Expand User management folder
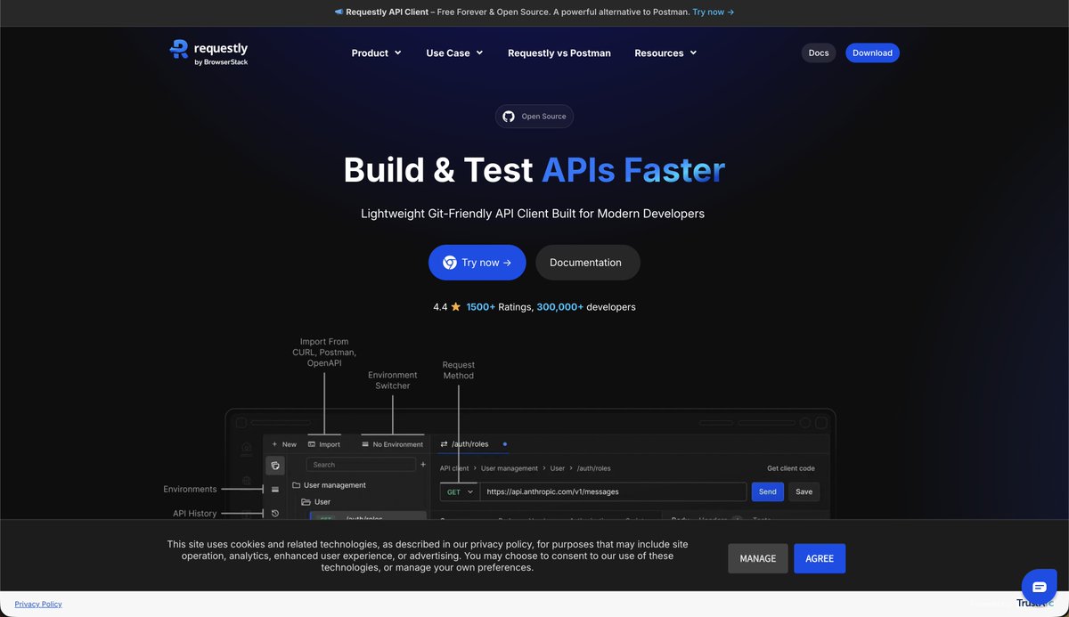The height and width of the screenshot is (617, 1069). coord(329,485)
